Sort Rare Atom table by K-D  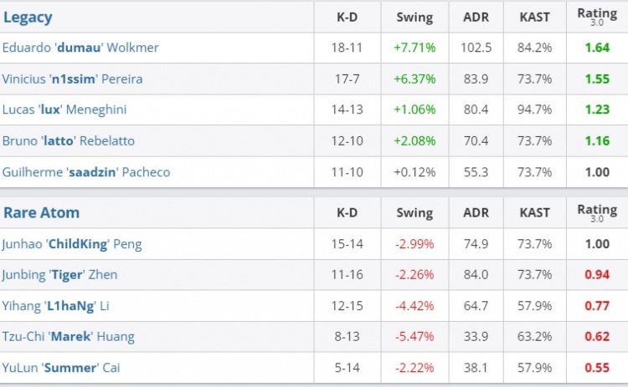click(347, 212)
